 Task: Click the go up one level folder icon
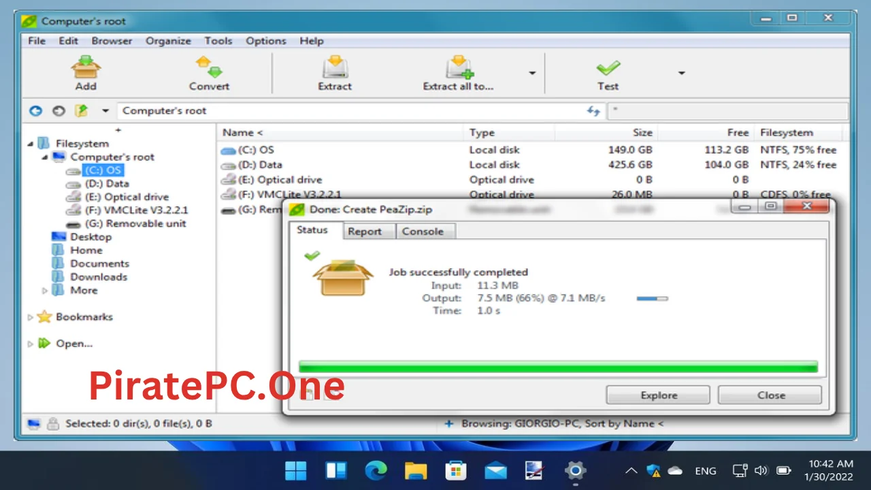[82, 110]
